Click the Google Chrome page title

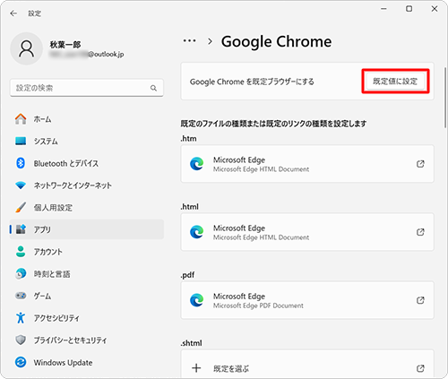click(x=276, y=41)
